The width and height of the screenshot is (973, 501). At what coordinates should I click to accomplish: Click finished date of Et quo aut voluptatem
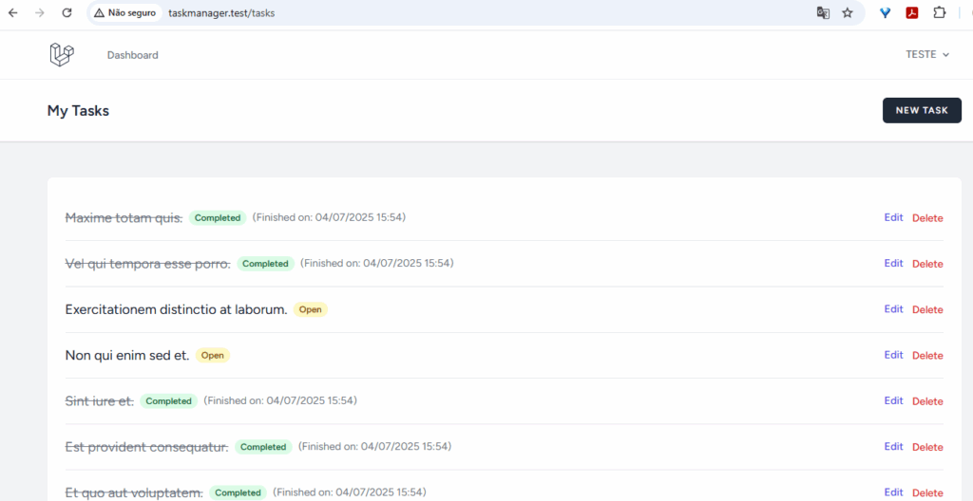point(350,492)
